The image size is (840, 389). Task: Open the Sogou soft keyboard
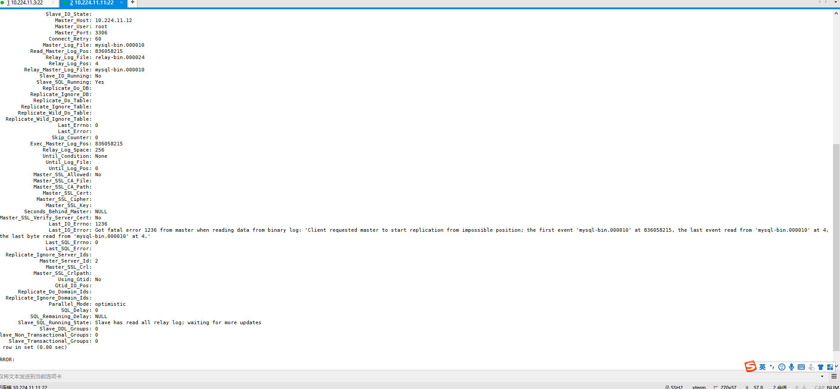pos(801,367)
